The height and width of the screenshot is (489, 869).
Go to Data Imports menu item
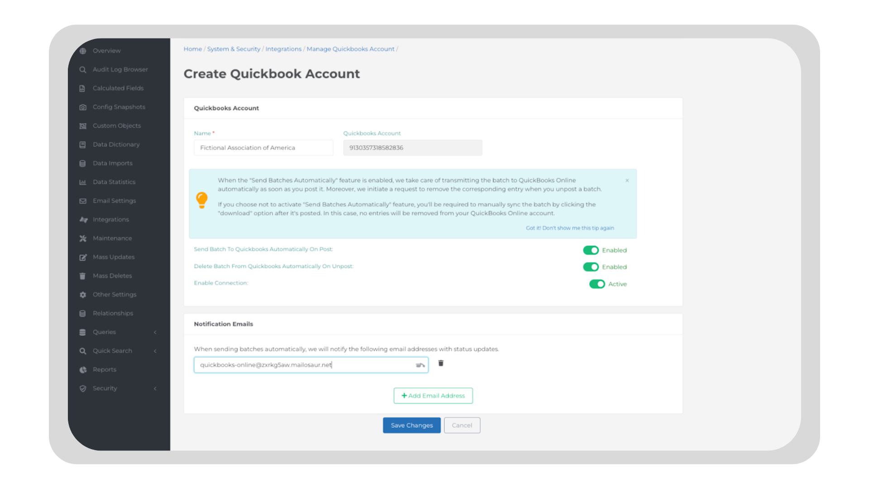[x=113, y=163]
